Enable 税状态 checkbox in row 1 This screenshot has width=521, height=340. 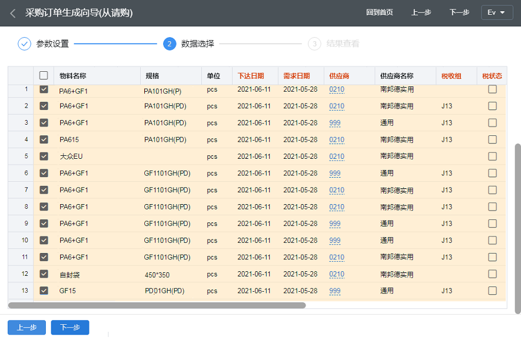pos(492,89)
